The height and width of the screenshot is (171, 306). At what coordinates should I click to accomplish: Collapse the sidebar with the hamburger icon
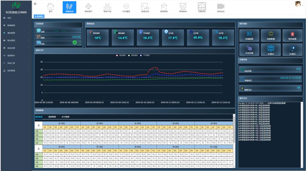[x=36, y=4]
